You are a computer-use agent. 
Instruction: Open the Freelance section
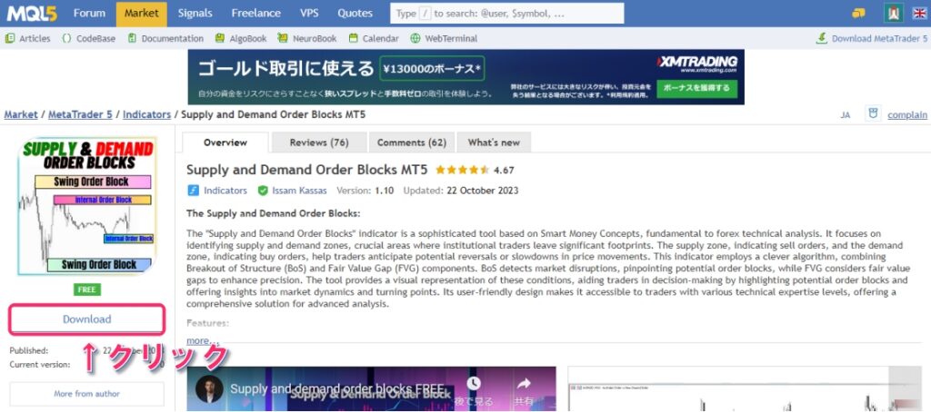[x=255, y=13]
